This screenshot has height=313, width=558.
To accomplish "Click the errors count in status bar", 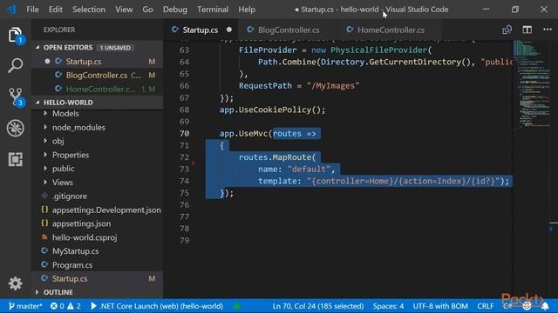I will (x=58, y=306).
